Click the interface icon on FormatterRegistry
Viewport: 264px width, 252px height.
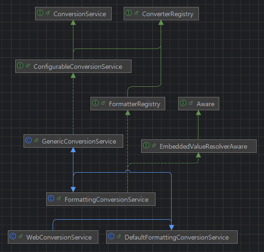click(96, 102)
